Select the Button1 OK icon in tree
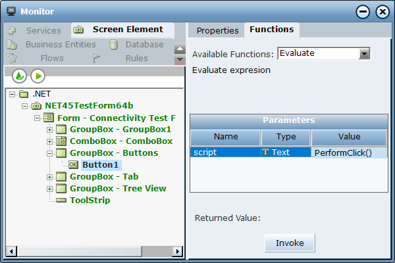 tap(73, 164)
